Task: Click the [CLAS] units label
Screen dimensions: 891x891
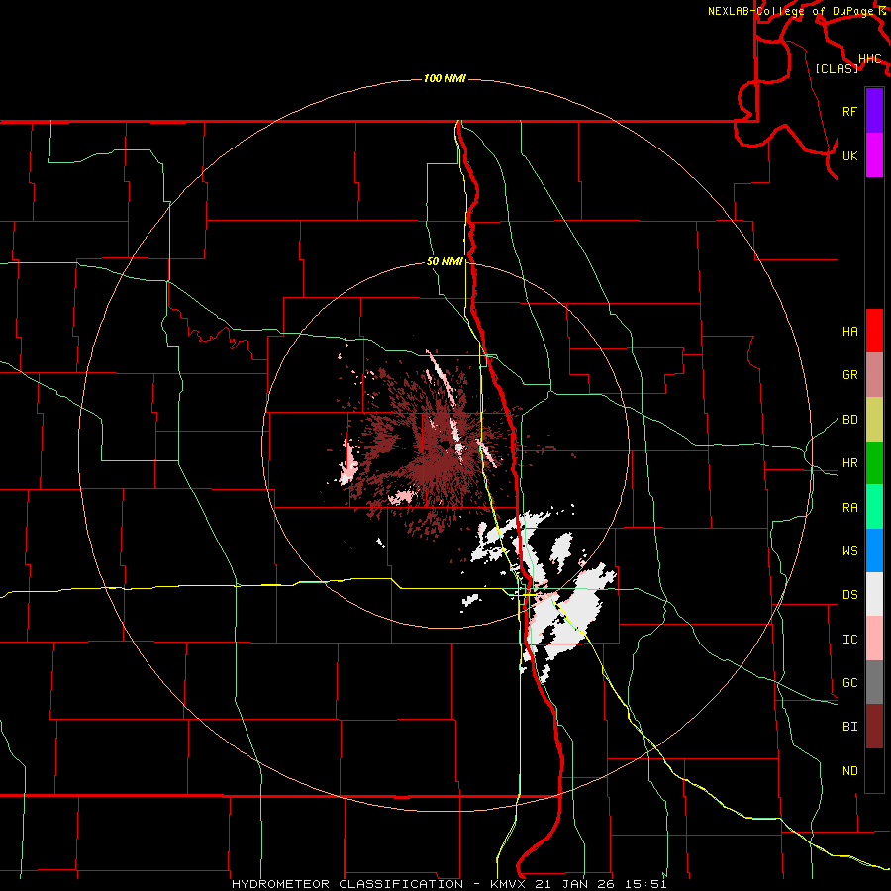Action: point(837,68)
